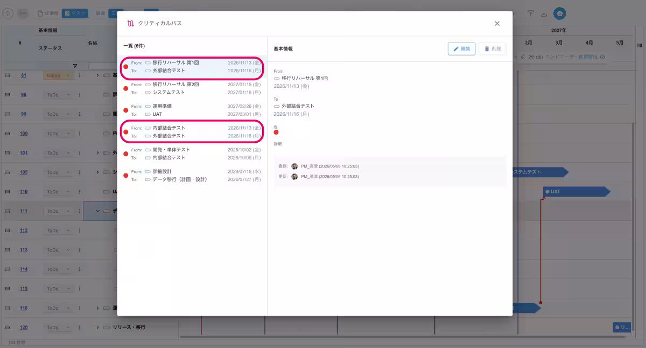Open ToDo status dropdown of row 115
646x348 pixels.
pyautogui.click(x=58, y=289)
